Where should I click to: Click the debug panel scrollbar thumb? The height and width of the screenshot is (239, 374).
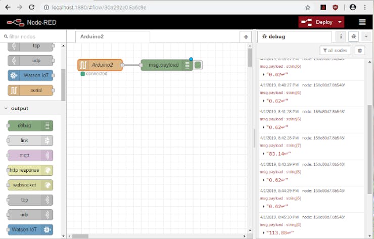369,150
